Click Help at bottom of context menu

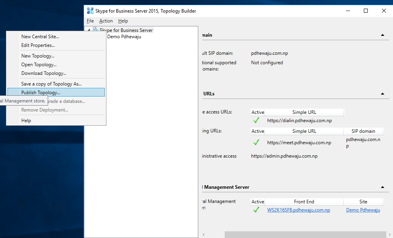pyautogui.click(x=56, y=121)
